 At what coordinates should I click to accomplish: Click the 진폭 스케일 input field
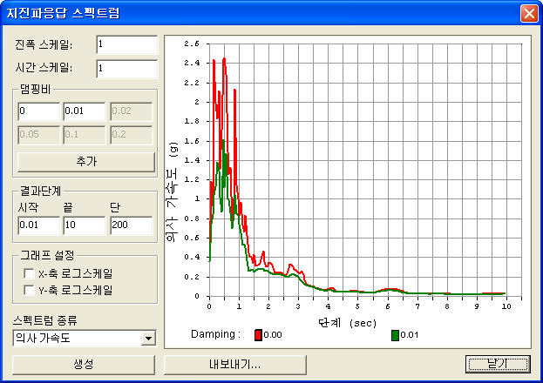click(x=126, y=44)
